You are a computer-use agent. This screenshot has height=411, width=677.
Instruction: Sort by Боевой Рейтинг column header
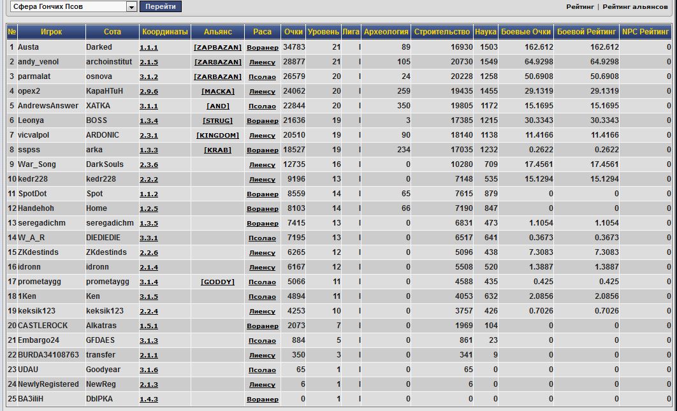pos(586,32)
